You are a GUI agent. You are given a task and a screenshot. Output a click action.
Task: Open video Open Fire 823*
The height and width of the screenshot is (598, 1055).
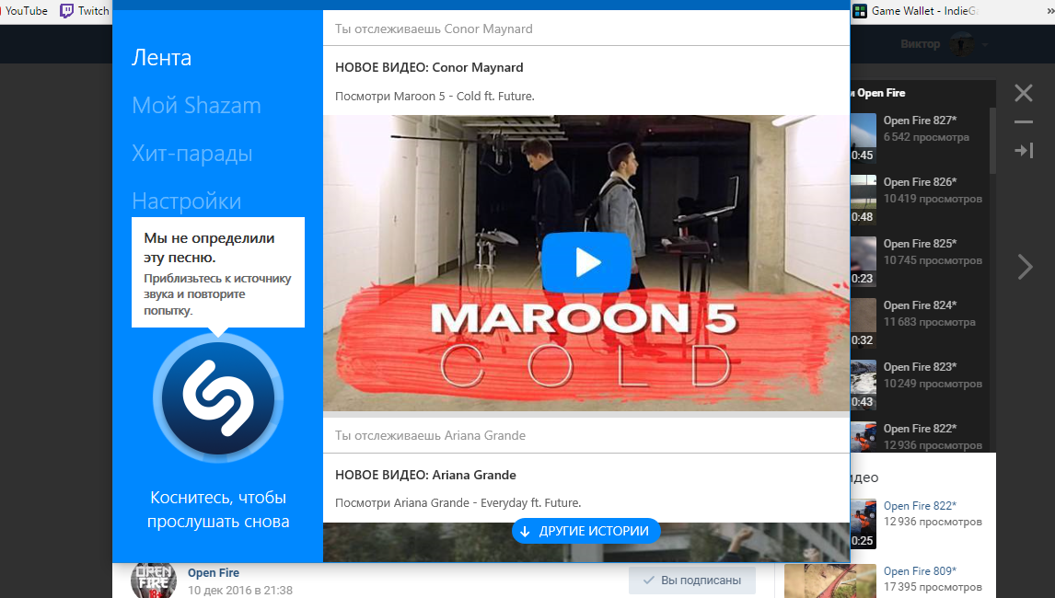coord(920,367)
